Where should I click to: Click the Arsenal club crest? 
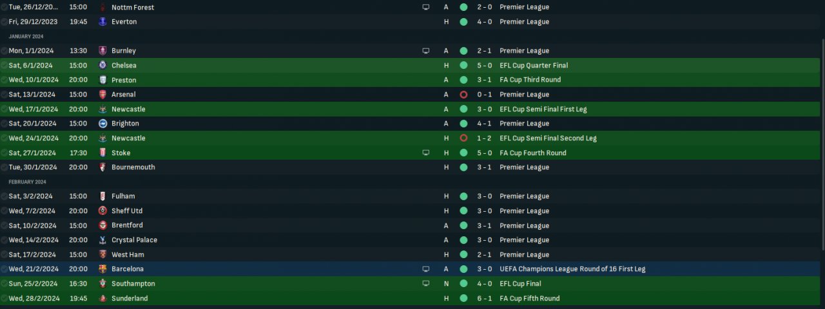point(102,95)
